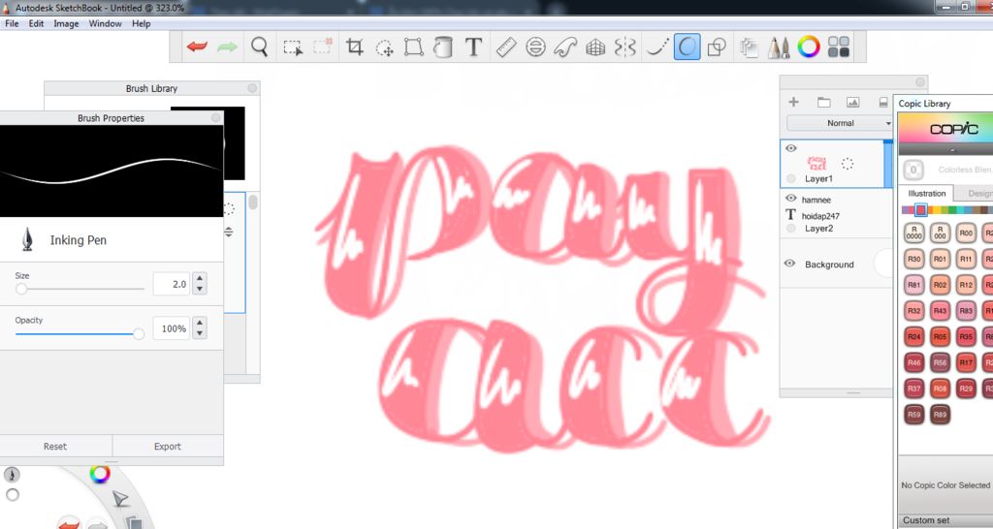This screenshot has height=529, width=993.
Task: Close the Brush Properties panel
Action: point(216,117)
